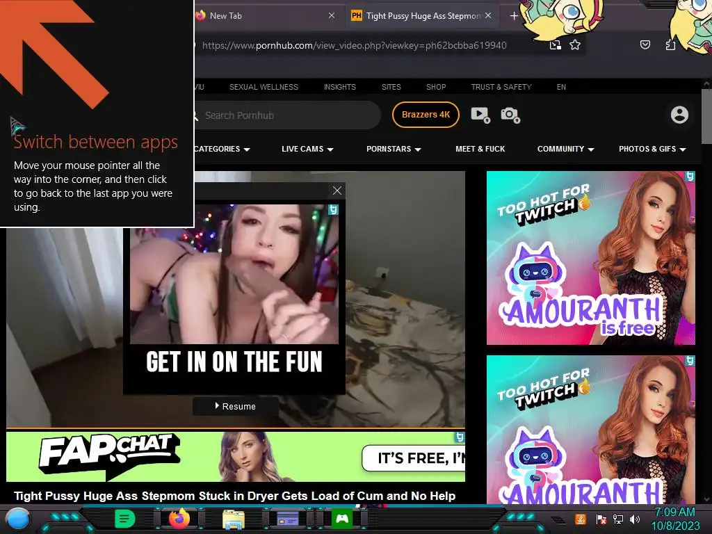Close the overlay ad with the X icon

(x=337, y=191)
